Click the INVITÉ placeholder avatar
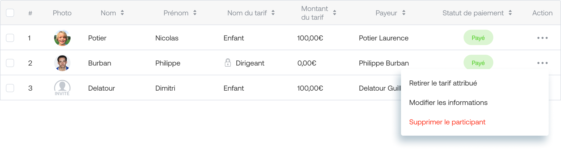The height and width of the screenshot is (150, 561). pos(62,88)
